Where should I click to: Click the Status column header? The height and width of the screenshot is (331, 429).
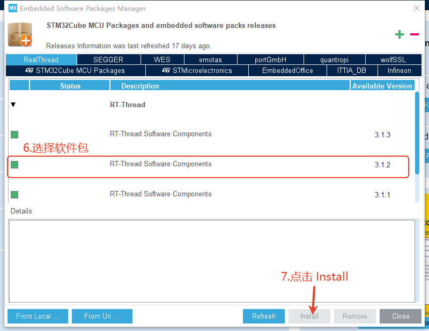(70, 86)
